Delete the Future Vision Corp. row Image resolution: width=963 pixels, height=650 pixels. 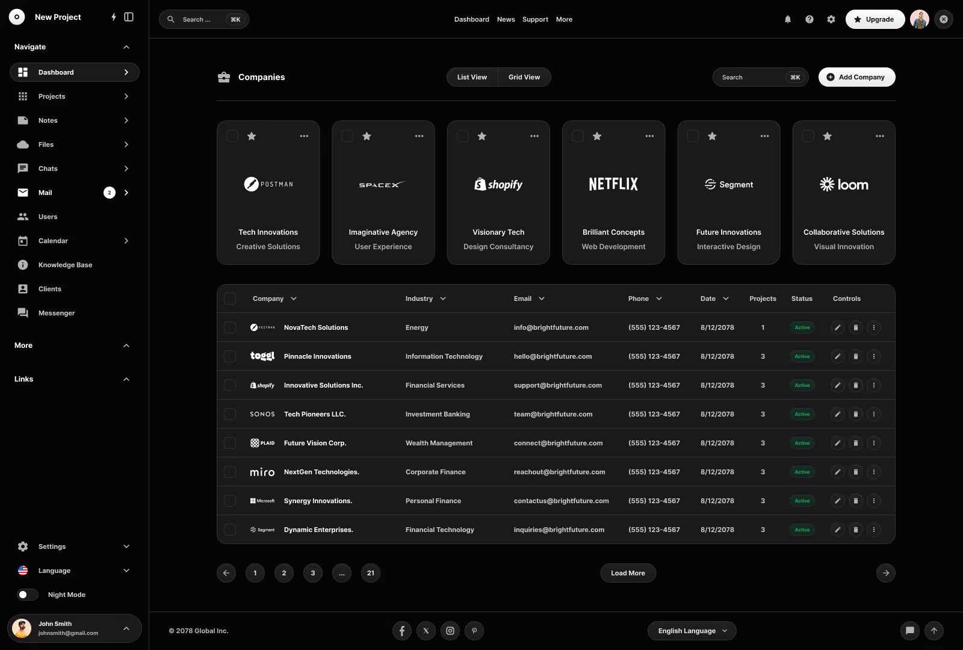click(x=856, y=443)
